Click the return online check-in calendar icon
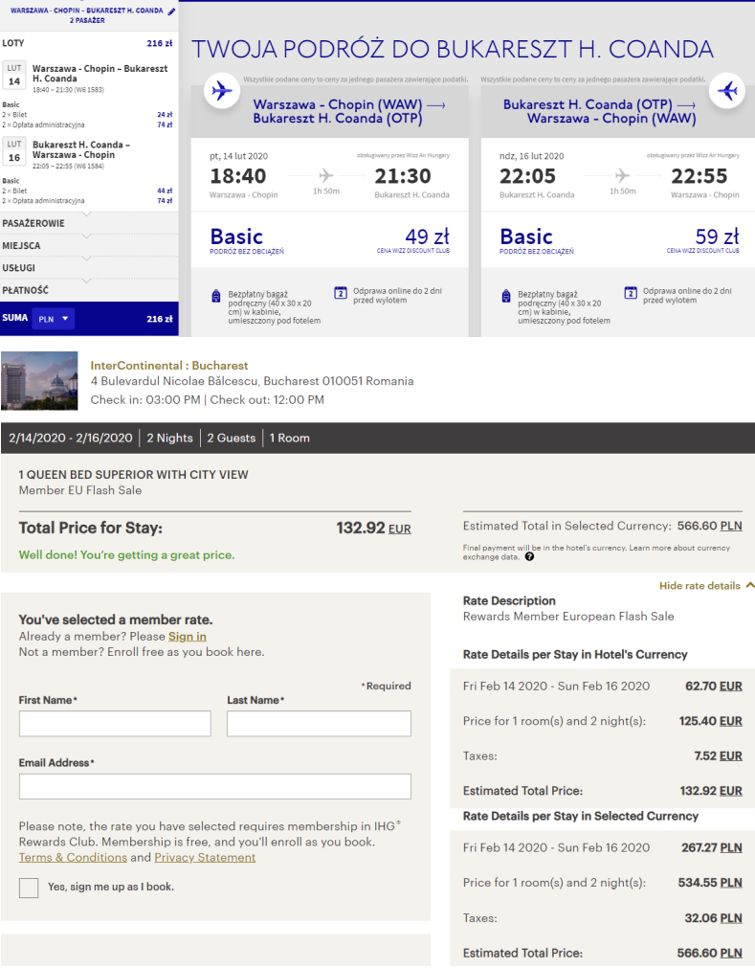Screen dimensions: 755x968 [x=630, y=293]
